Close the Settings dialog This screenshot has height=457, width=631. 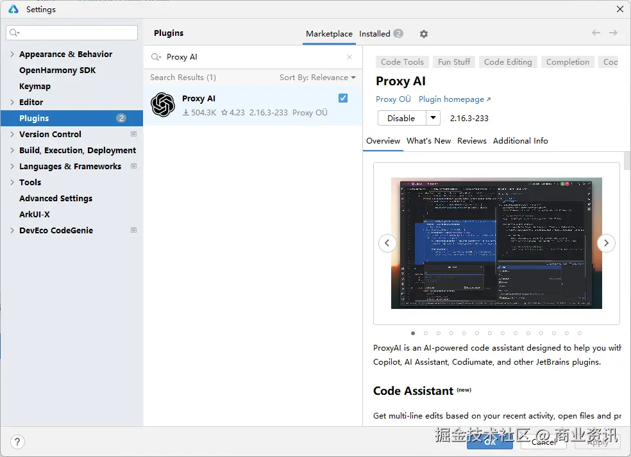pos(620,9)
